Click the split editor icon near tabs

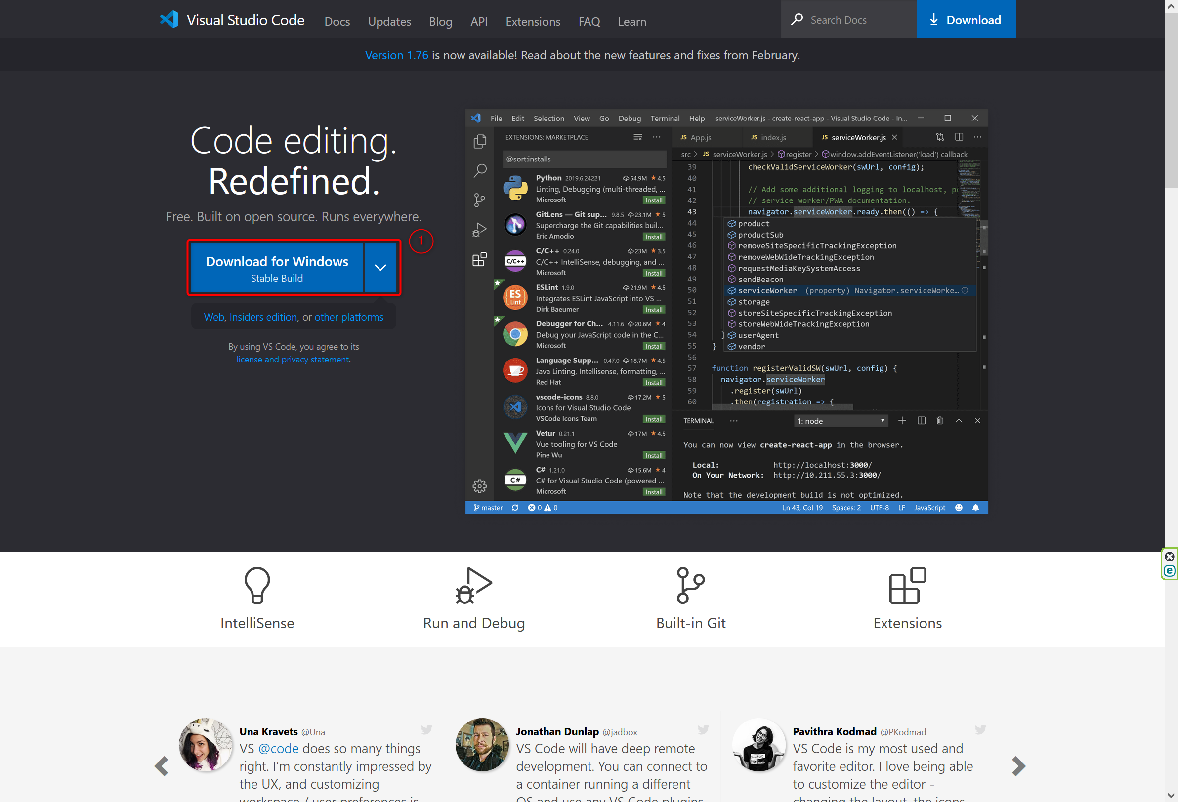tap(959, 137)
